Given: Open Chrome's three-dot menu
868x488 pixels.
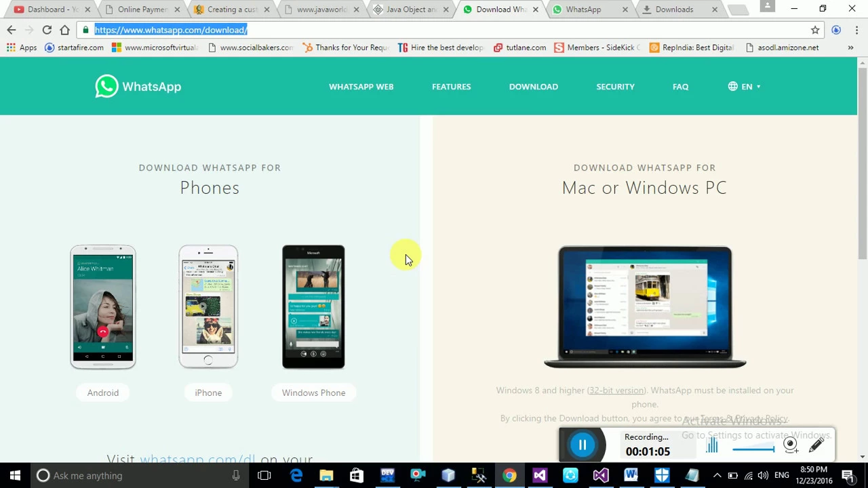Looking at the screenshot, I should [x=856, y=30].
